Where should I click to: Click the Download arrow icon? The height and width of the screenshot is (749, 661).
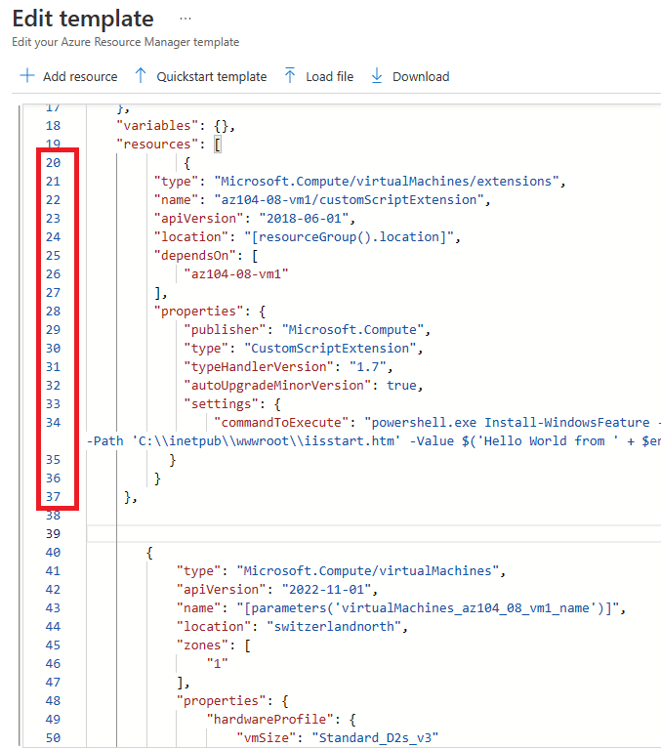point(377,76)
